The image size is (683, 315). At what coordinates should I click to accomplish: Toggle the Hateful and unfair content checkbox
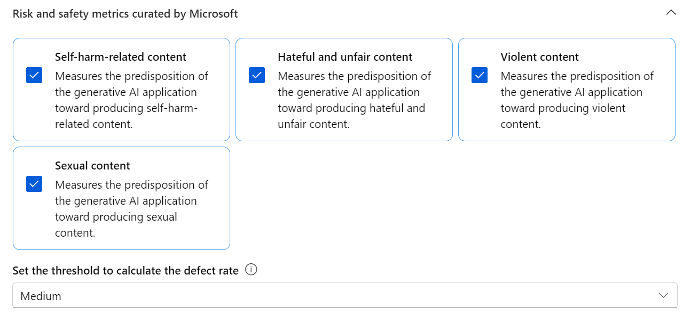pyautogui.click(x=257, y=76)
